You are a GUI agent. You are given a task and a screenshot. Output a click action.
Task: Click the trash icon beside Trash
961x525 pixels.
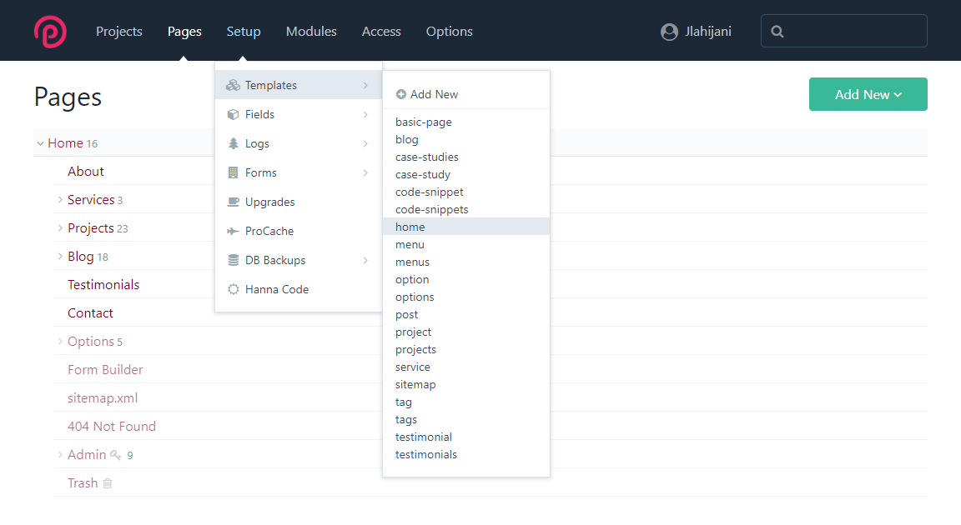click(108, 482)
